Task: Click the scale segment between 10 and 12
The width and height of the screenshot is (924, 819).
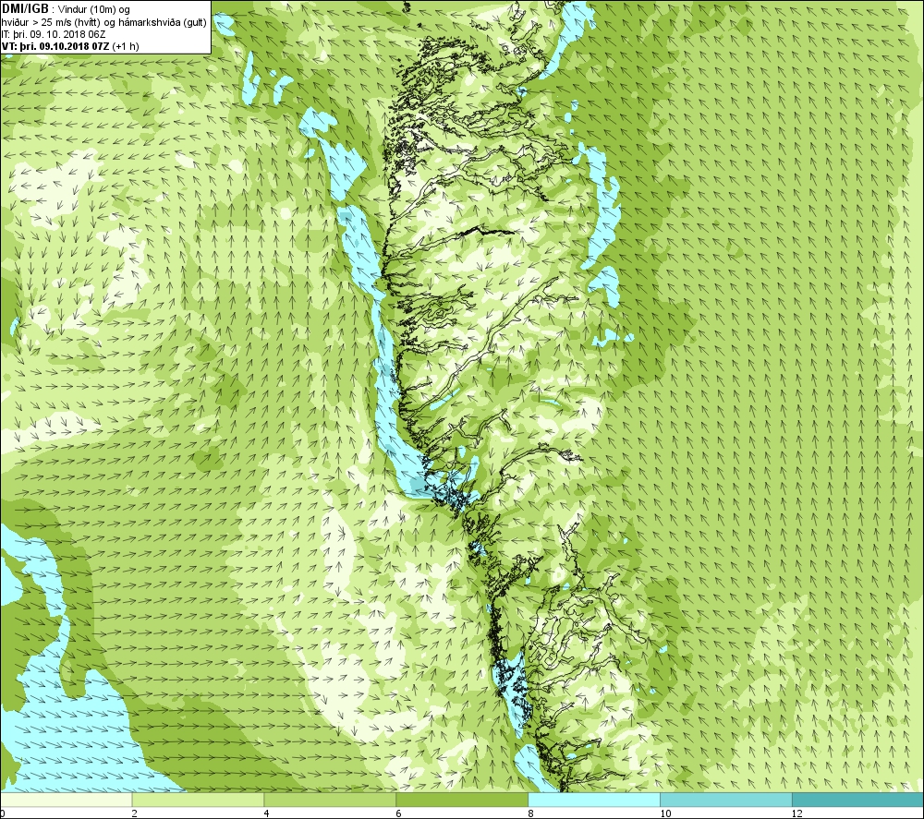Action: click(x=726, y=800)
